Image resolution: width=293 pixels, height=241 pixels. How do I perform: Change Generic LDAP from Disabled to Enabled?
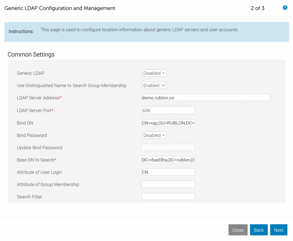pyautogui.click(x=154, y=73)
